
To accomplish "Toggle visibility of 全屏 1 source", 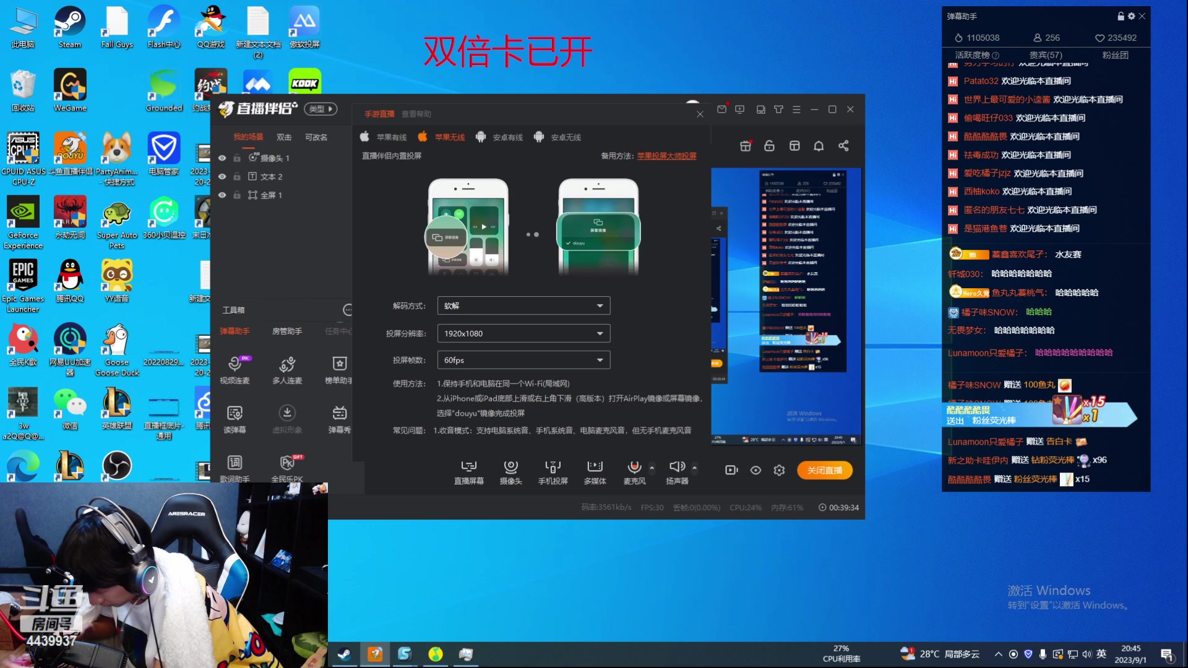I will pos(222,195).
